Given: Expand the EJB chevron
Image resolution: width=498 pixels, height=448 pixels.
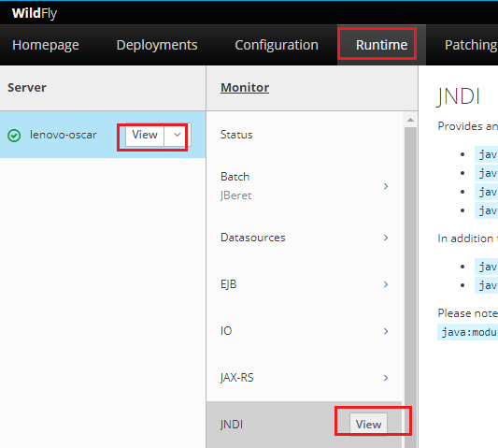Looking at the screenshot, I should [x=386, y=284].
